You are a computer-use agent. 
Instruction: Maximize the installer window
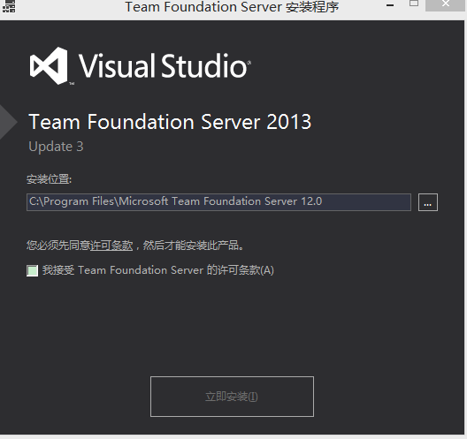(x=414, y=4)
